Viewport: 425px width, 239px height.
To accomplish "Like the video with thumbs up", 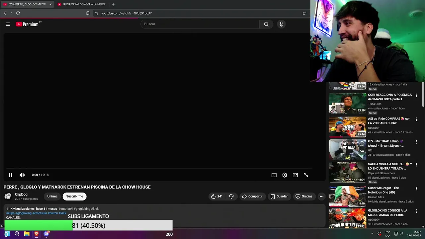I will 217,197.
